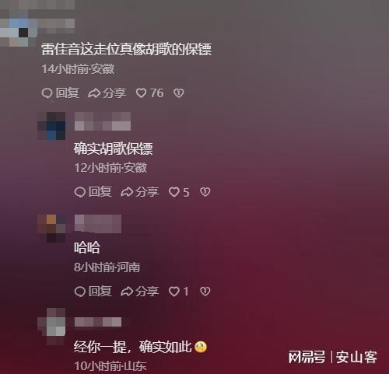Viewport: 389px width, 374px height.
Task: Open username of 确实胡歌保镖 commenter
Action: [x=103, y=121]
